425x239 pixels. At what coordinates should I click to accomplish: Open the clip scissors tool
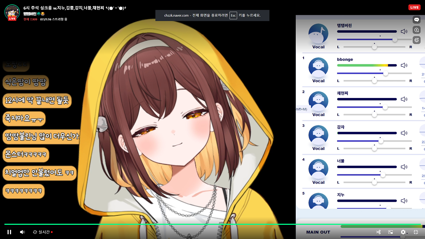(x=378, y=232)
